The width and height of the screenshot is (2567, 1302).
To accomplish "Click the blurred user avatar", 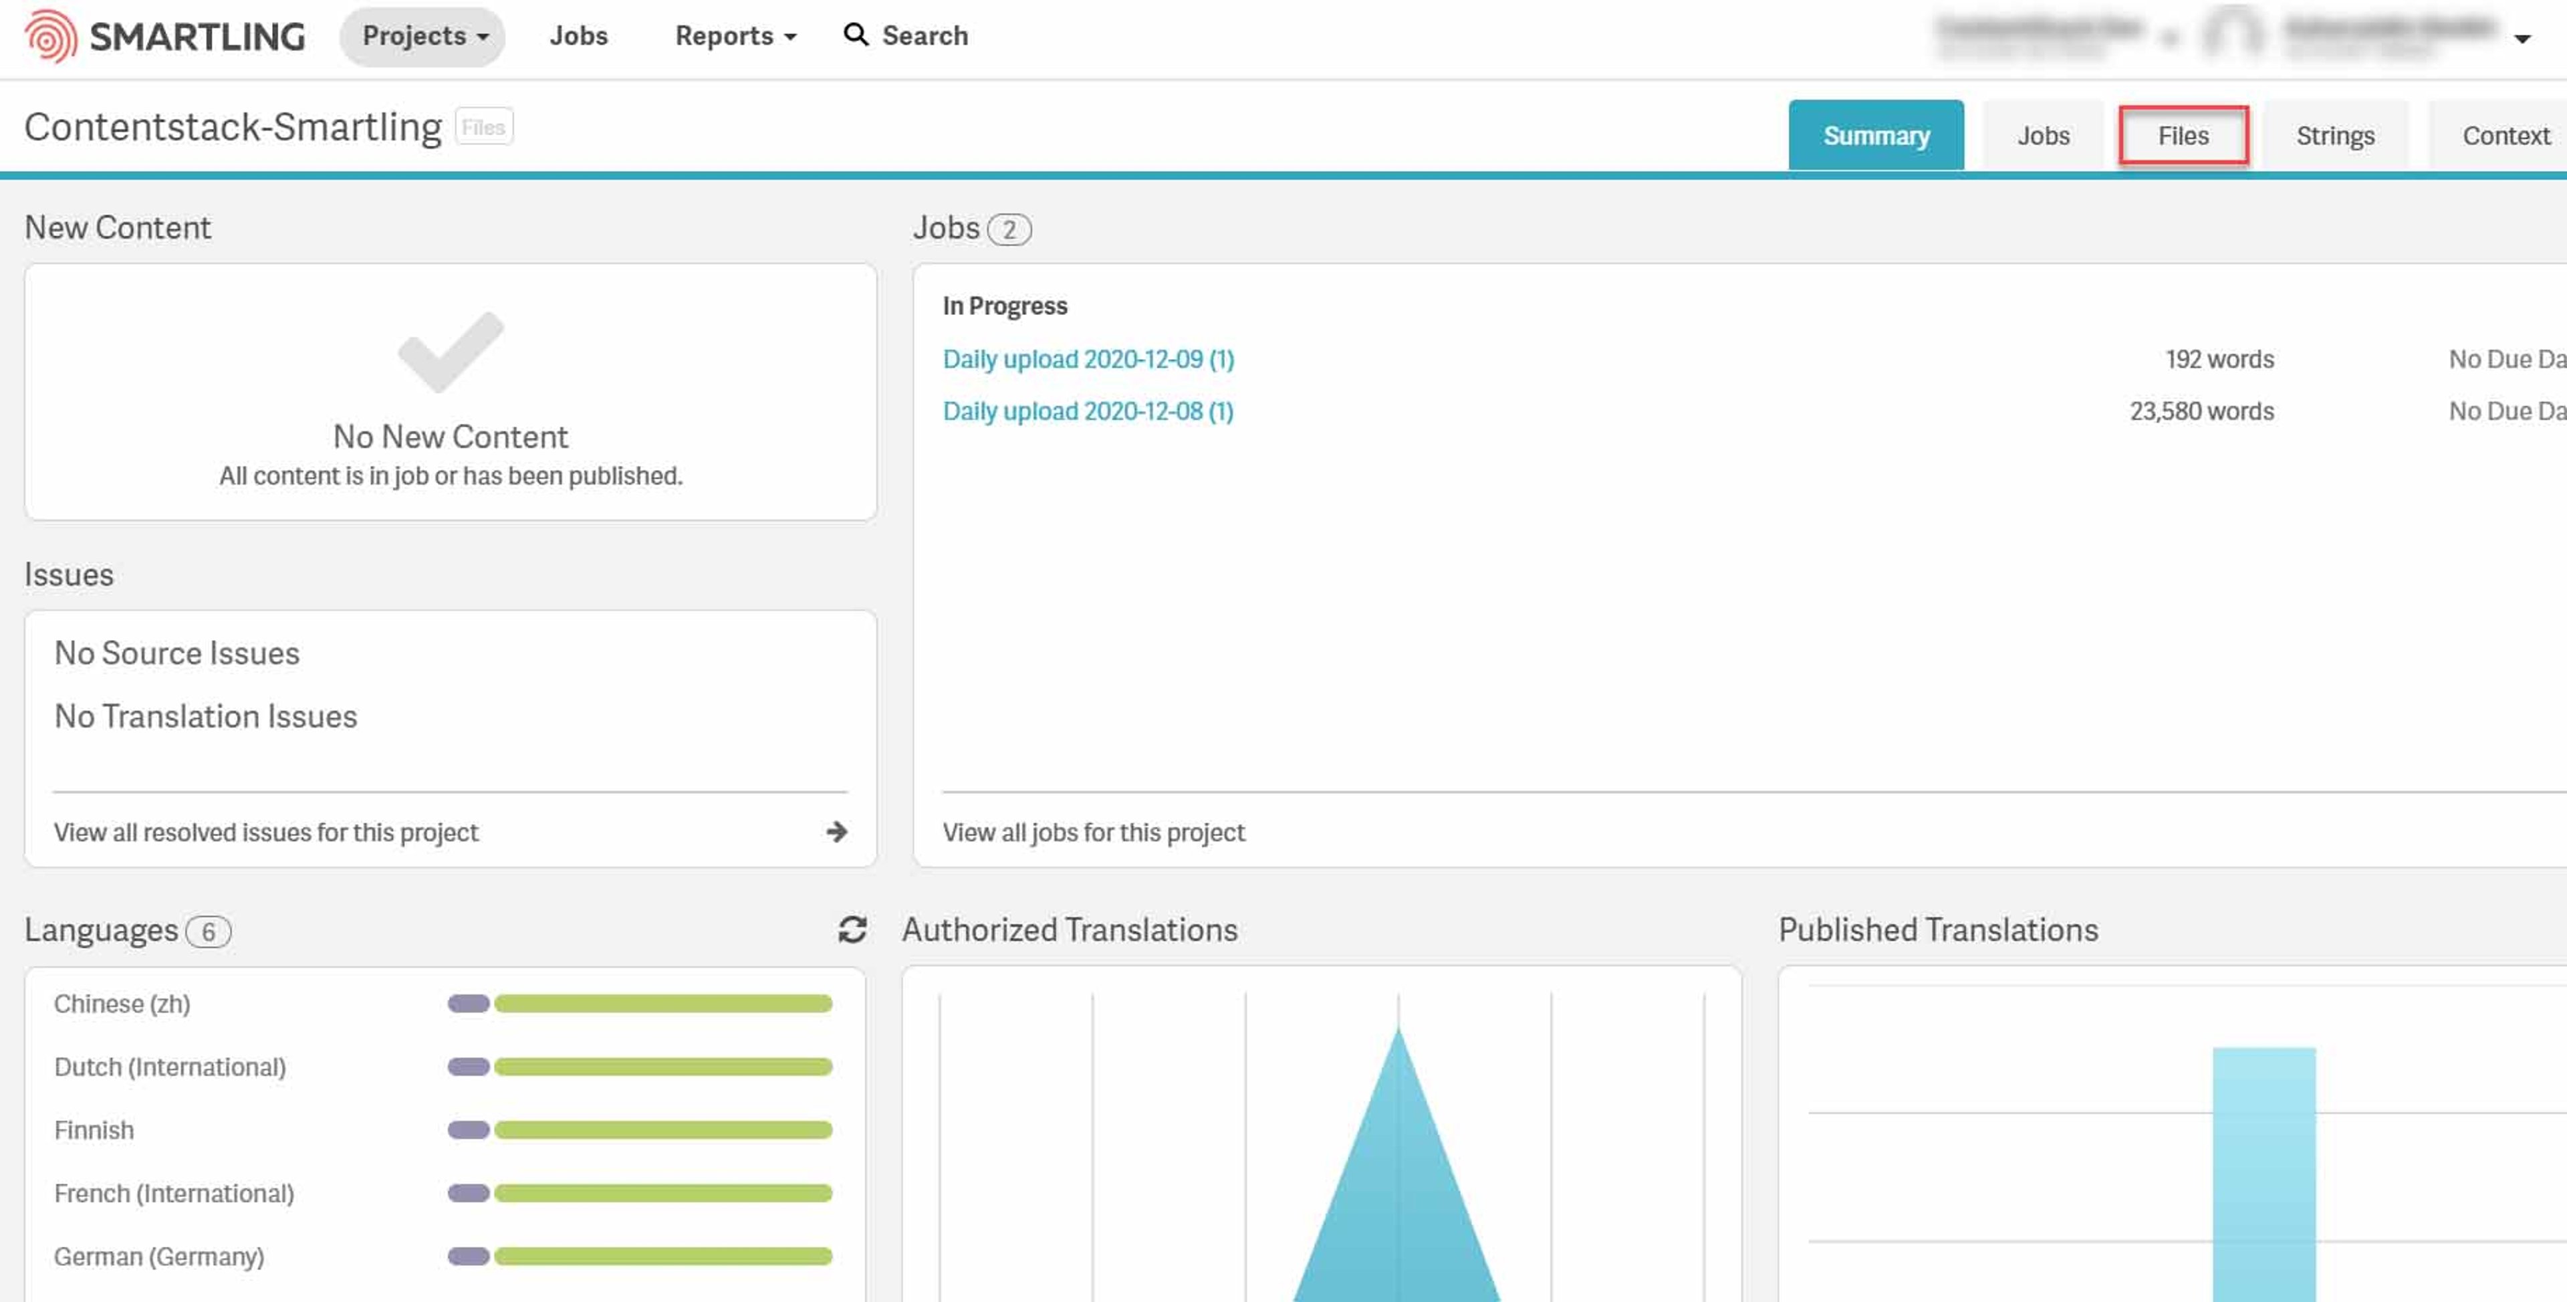I will (2232, 35).
